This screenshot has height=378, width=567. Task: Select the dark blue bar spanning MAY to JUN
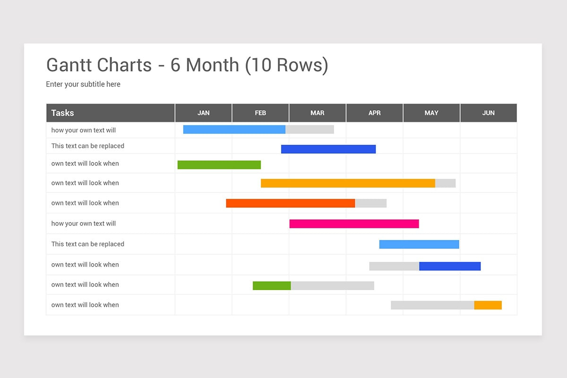pos(450,266)
